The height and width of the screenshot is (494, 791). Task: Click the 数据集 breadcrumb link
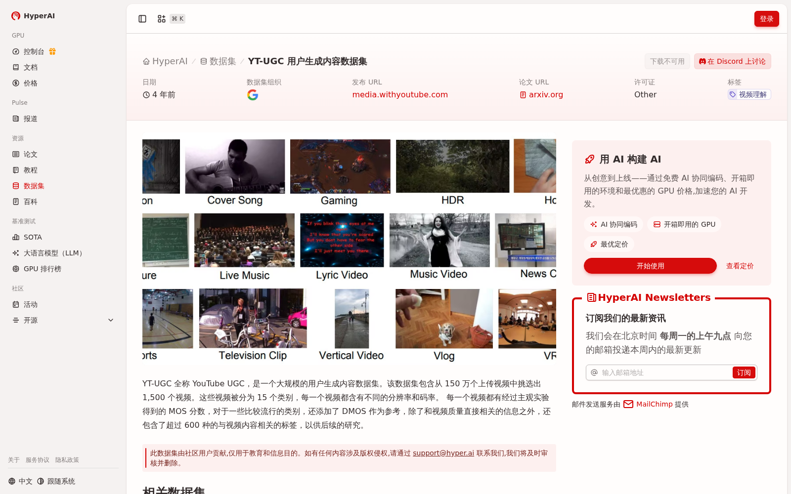click(x=218, y=61)
